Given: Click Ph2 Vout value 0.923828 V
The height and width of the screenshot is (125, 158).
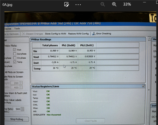Looking at the screenshot, I should 90,56.
